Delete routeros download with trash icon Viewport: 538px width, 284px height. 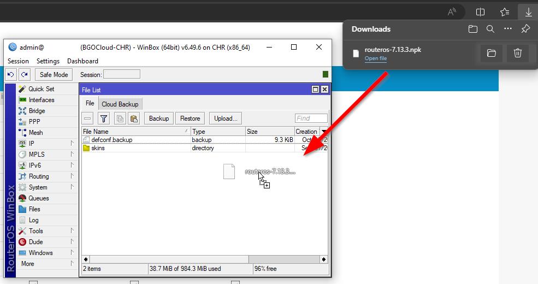click(518, 53)
